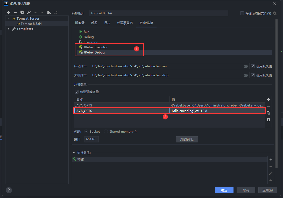Sort configurations alphabetically icon
This screenshot has height=198, width=283.
(56, 12)
